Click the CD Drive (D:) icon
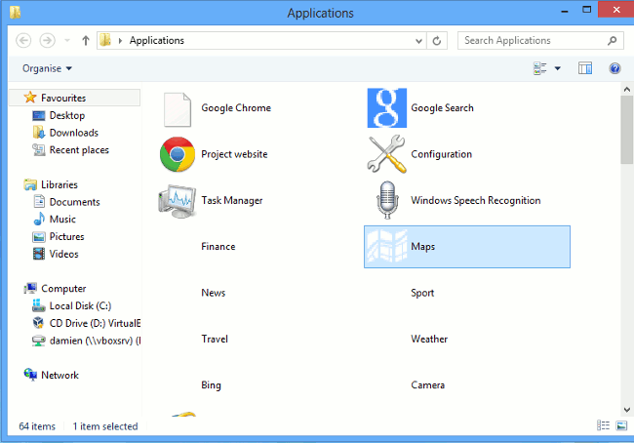 [x=38, y=323]
